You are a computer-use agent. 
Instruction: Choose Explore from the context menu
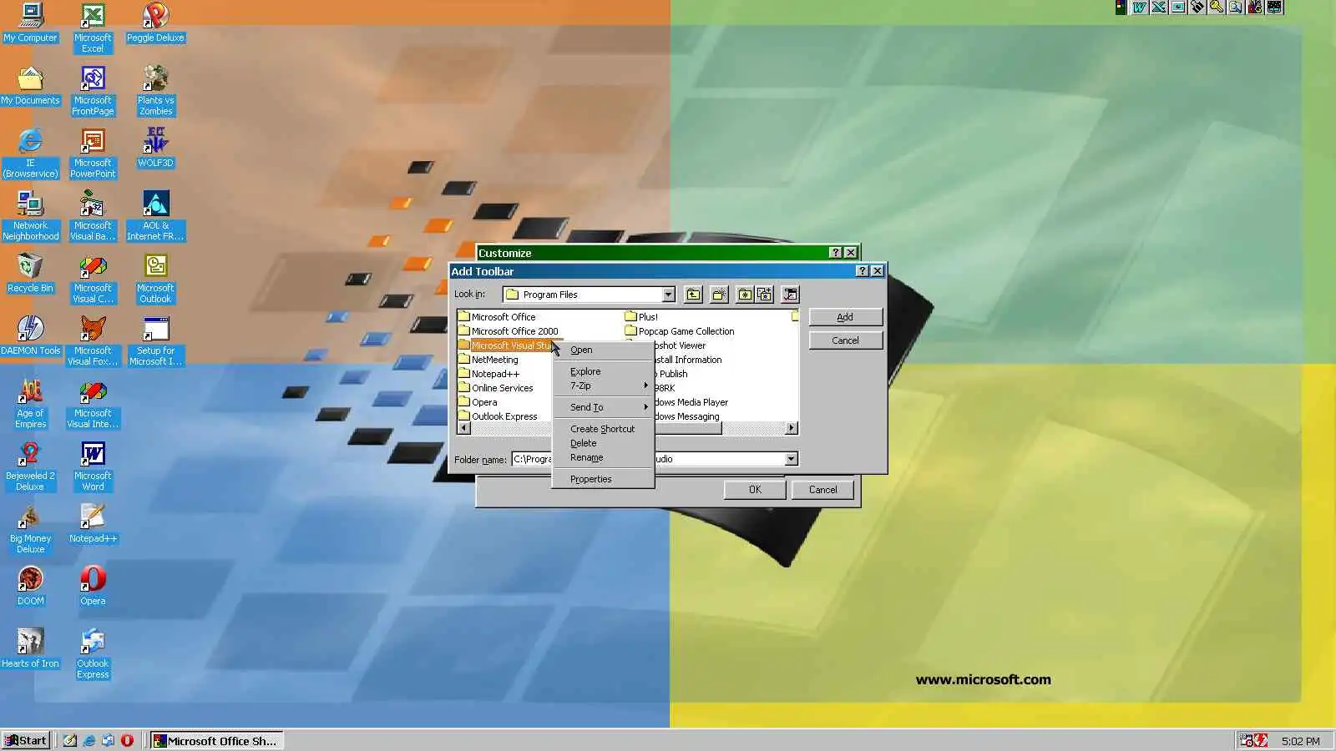(x=603, y=371)
